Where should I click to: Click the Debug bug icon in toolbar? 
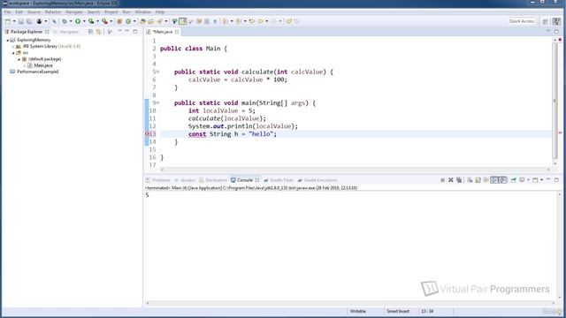coord(65,21)
